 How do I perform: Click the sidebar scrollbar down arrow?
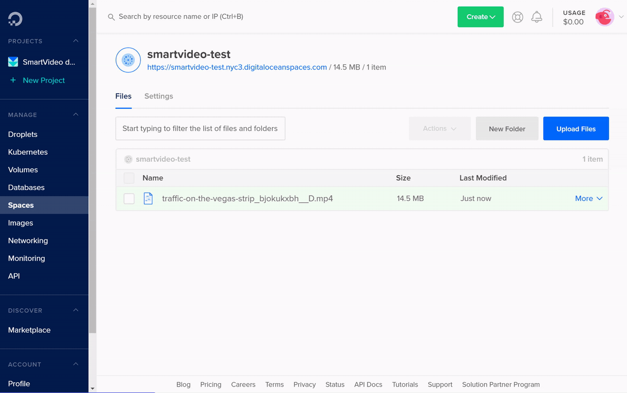click(x=93, y=389)
